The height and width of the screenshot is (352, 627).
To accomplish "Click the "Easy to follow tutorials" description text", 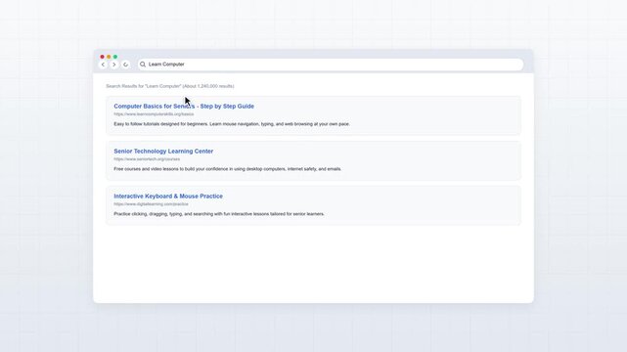I will [x=232, y=124].
